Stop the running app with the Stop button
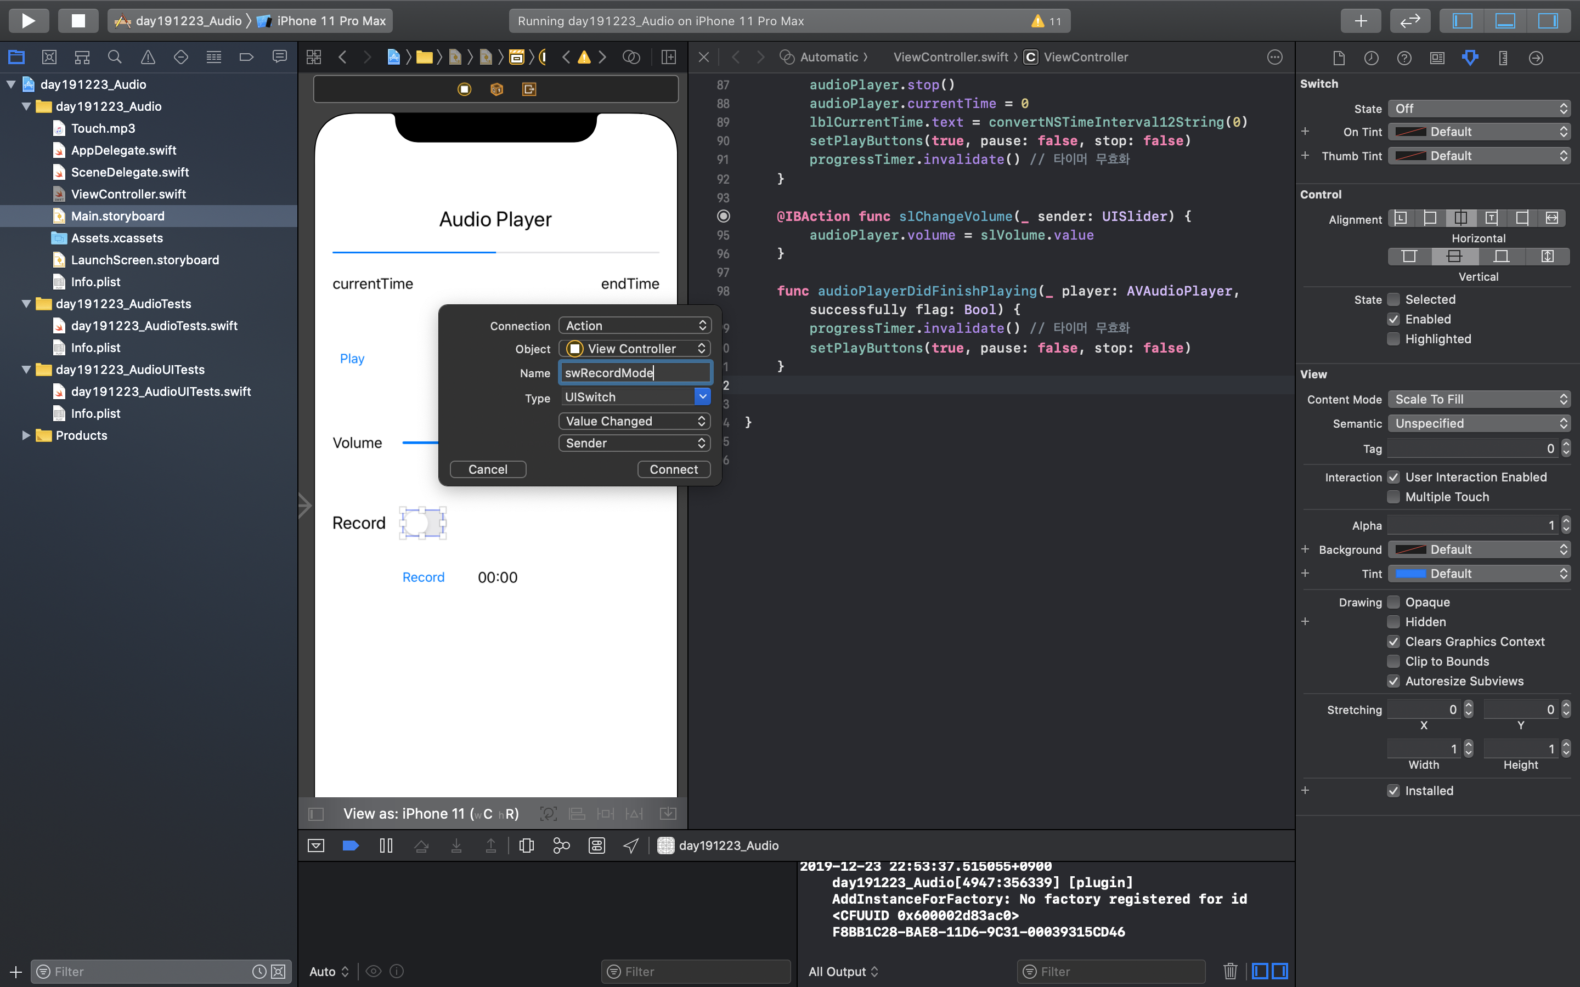The image size is (1580, 987). [x=78, y=21]
